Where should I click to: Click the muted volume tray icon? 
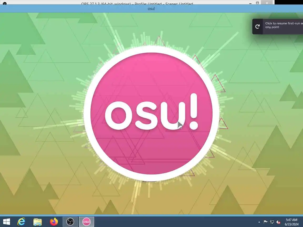pos(278,222)
